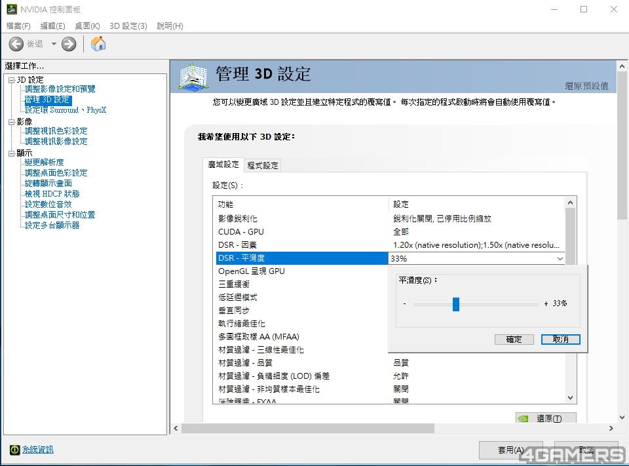Click settings list scroll-down arrow
The image size is (629, 466).
click(x=571, y=398)
